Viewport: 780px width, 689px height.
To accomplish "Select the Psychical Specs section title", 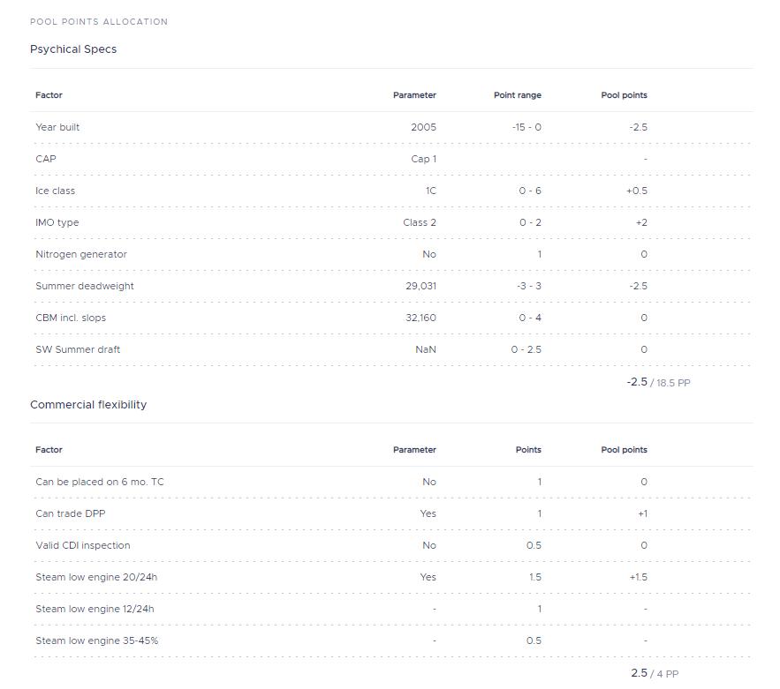I will [x=73, y=49].
